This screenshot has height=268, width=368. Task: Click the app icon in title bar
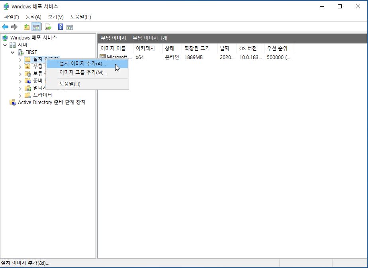click(x=6, y=6)
